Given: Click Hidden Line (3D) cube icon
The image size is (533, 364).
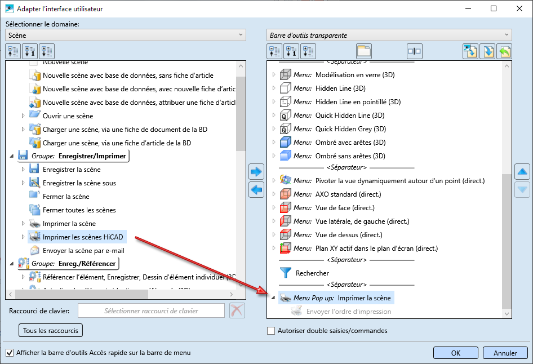Looking at the screenshot, I should (286, 88).
